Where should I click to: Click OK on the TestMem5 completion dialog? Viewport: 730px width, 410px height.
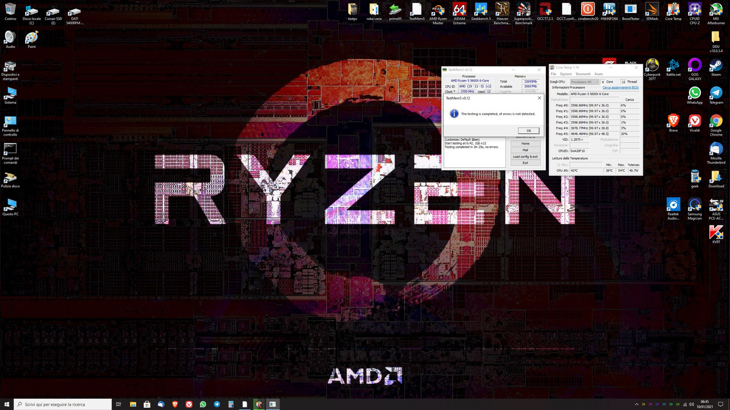click(x=529, y=130)
